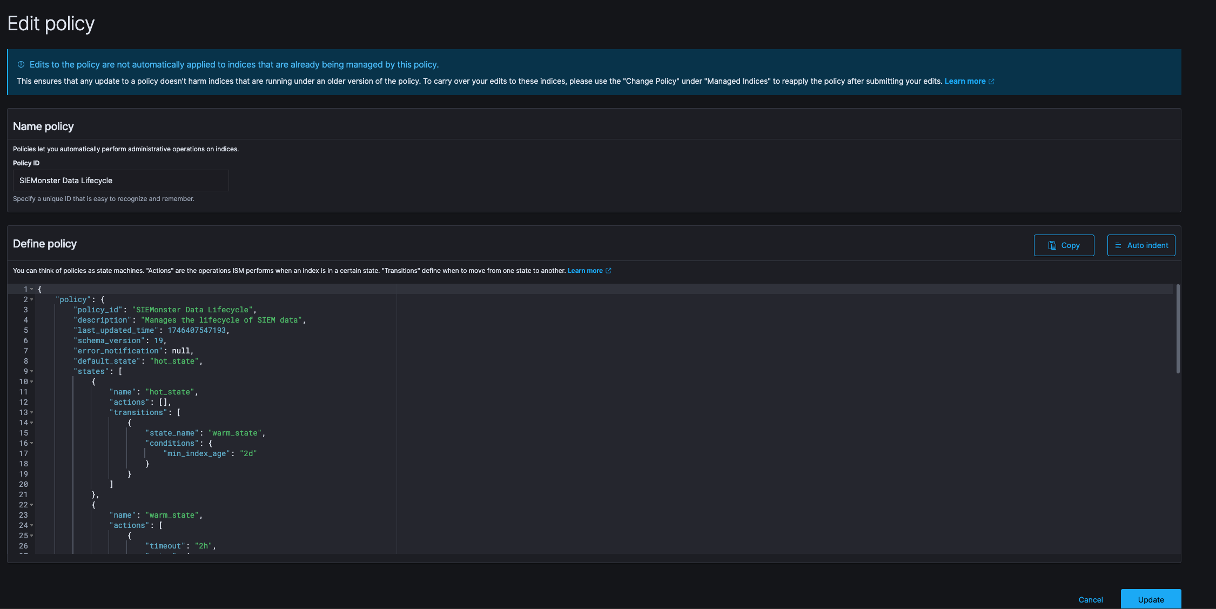Click external link icon beside callout Learn more
1216x609 pixels.
coord(991,82)
